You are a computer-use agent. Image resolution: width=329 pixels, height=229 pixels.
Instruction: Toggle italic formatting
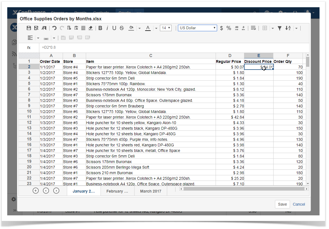[x=107, y=28]
